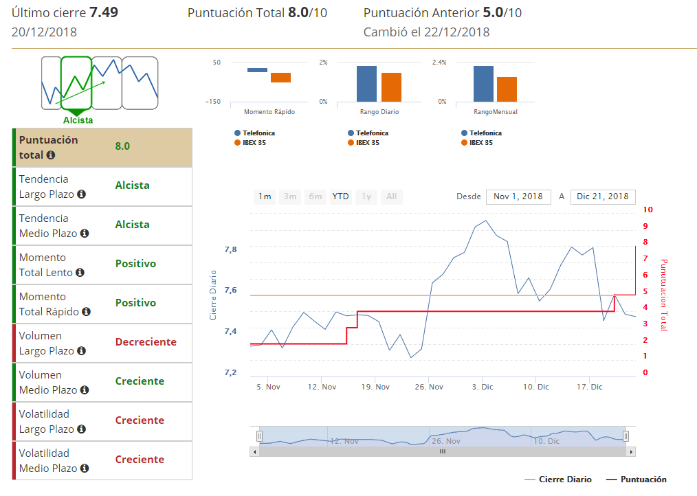Show info for Volumen Medio Plazo
697x496 pixels.
(x=84, y=390)
